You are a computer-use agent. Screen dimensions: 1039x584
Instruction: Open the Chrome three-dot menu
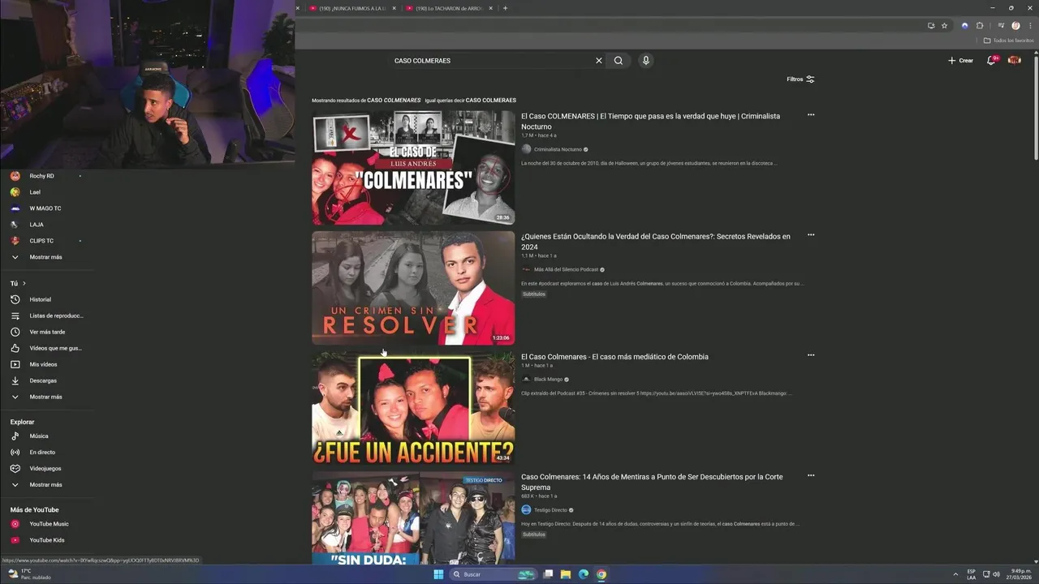point(1030,25)
